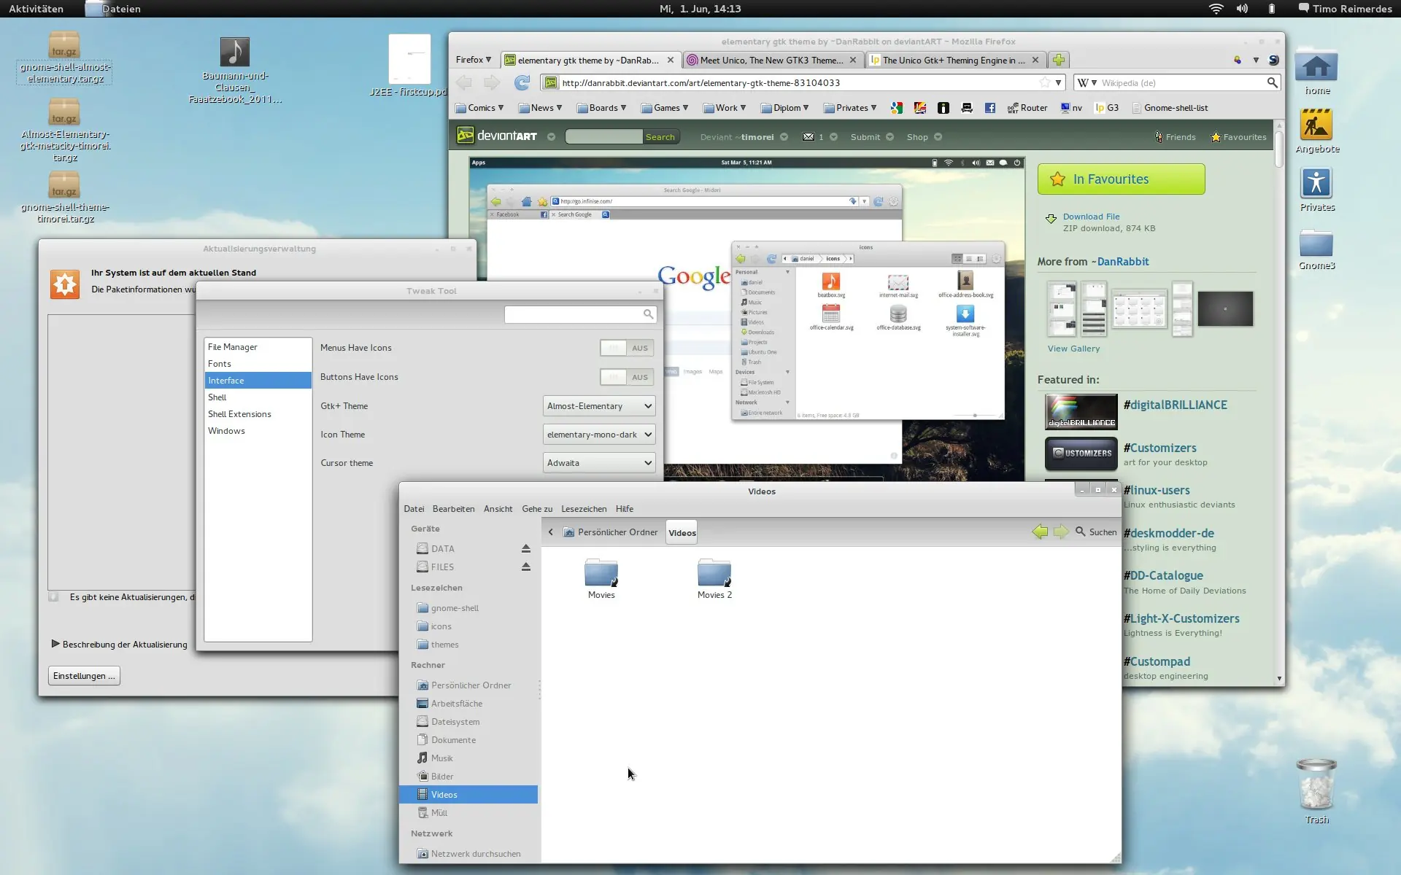Toggle Buttons Have Icons switch
Viewport: 1401px width, 875px height.
(627, 377)
